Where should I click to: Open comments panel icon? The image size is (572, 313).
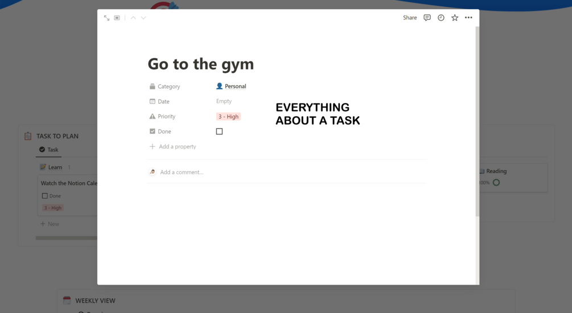pyautogui.click(x=427, y=18)
